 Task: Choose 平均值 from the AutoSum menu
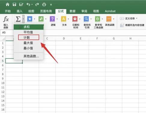pos(29,32)
